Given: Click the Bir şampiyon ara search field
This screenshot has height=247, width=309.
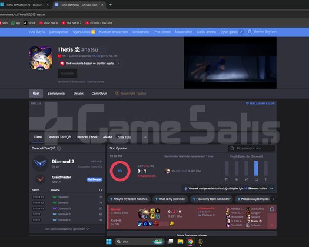Looking at the screenshot, I should pyautogui.click(x=251, y=148).
